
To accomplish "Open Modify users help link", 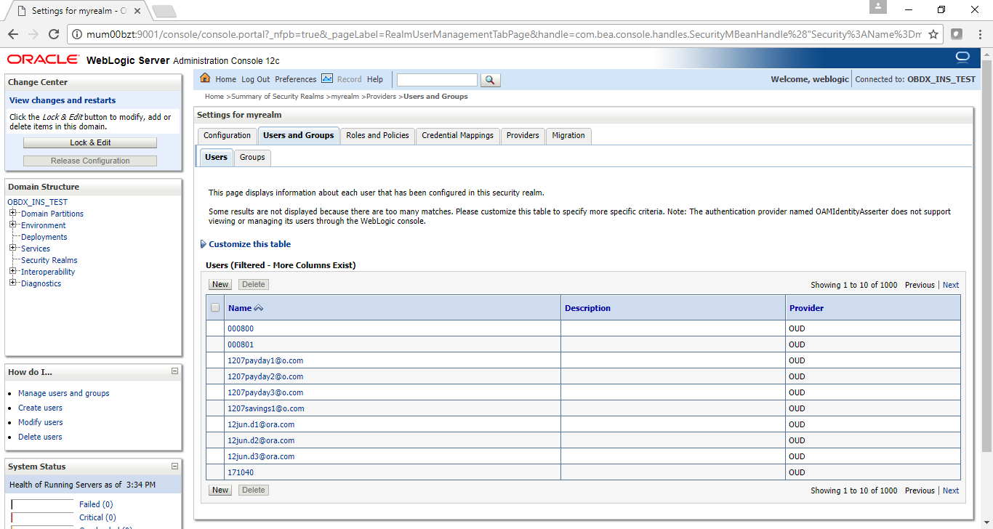I will [x=40, y=422].
